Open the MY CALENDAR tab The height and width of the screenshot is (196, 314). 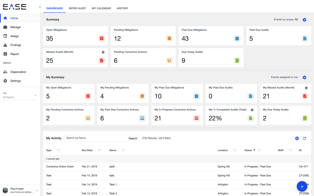tap(101, 8)
